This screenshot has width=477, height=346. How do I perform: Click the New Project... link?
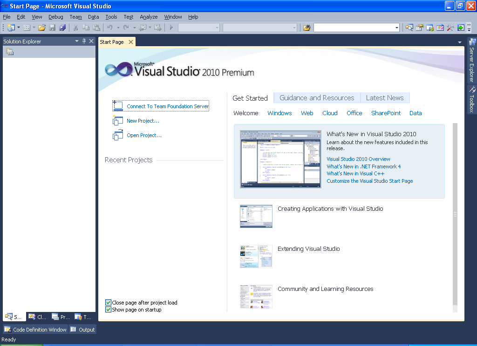[143, 121]
